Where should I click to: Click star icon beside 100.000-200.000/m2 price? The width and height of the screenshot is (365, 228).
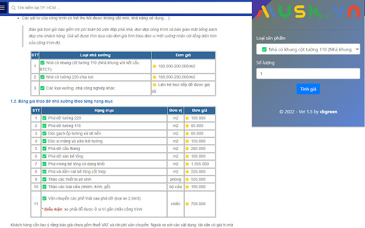(155, 66)
